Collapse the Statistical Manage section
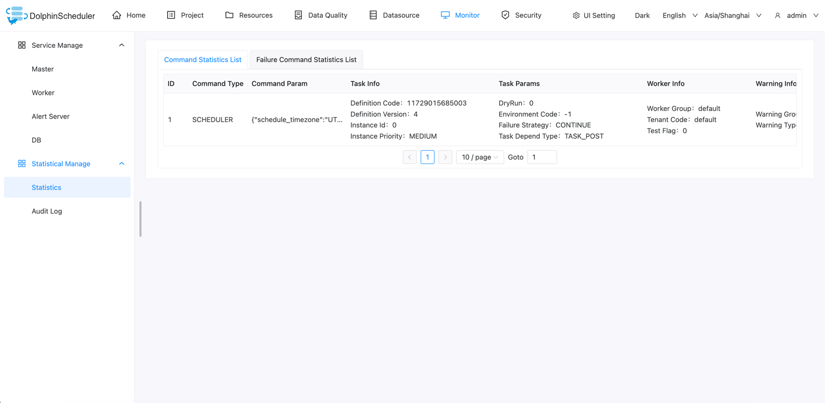The image size is (825, 403). [x=122, y=164]
